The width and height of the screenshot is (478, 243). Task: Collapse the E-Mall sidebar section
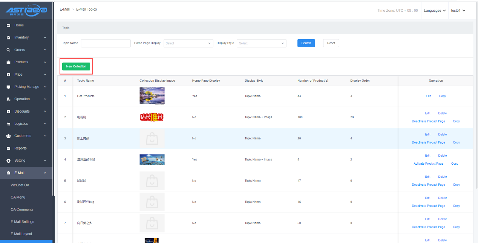point(45,173)
